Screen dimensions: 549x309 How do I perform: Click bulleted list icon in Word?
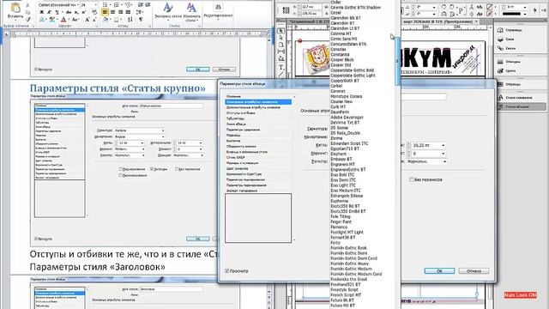[105, 5]
